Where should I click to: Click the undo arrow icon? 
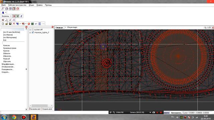tap(36, 24)
